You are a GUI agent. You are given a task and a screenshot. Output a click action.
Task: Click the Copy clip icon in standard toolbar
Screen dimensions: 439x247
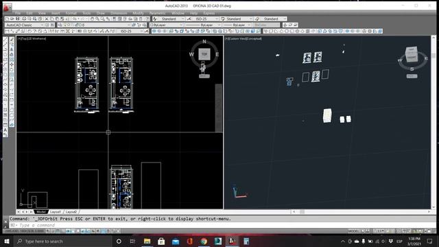[52, 19]
